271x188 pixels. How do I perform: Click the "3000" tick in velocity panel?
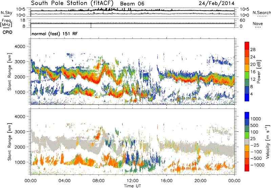tap(20, 132)
